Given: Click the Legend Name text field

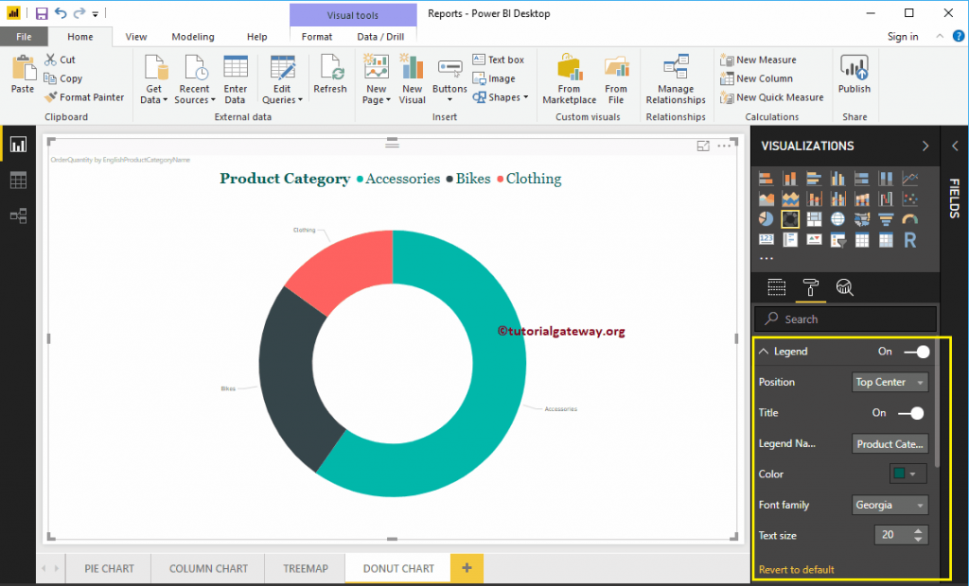Looking at the screenshot, I should 890,444.
